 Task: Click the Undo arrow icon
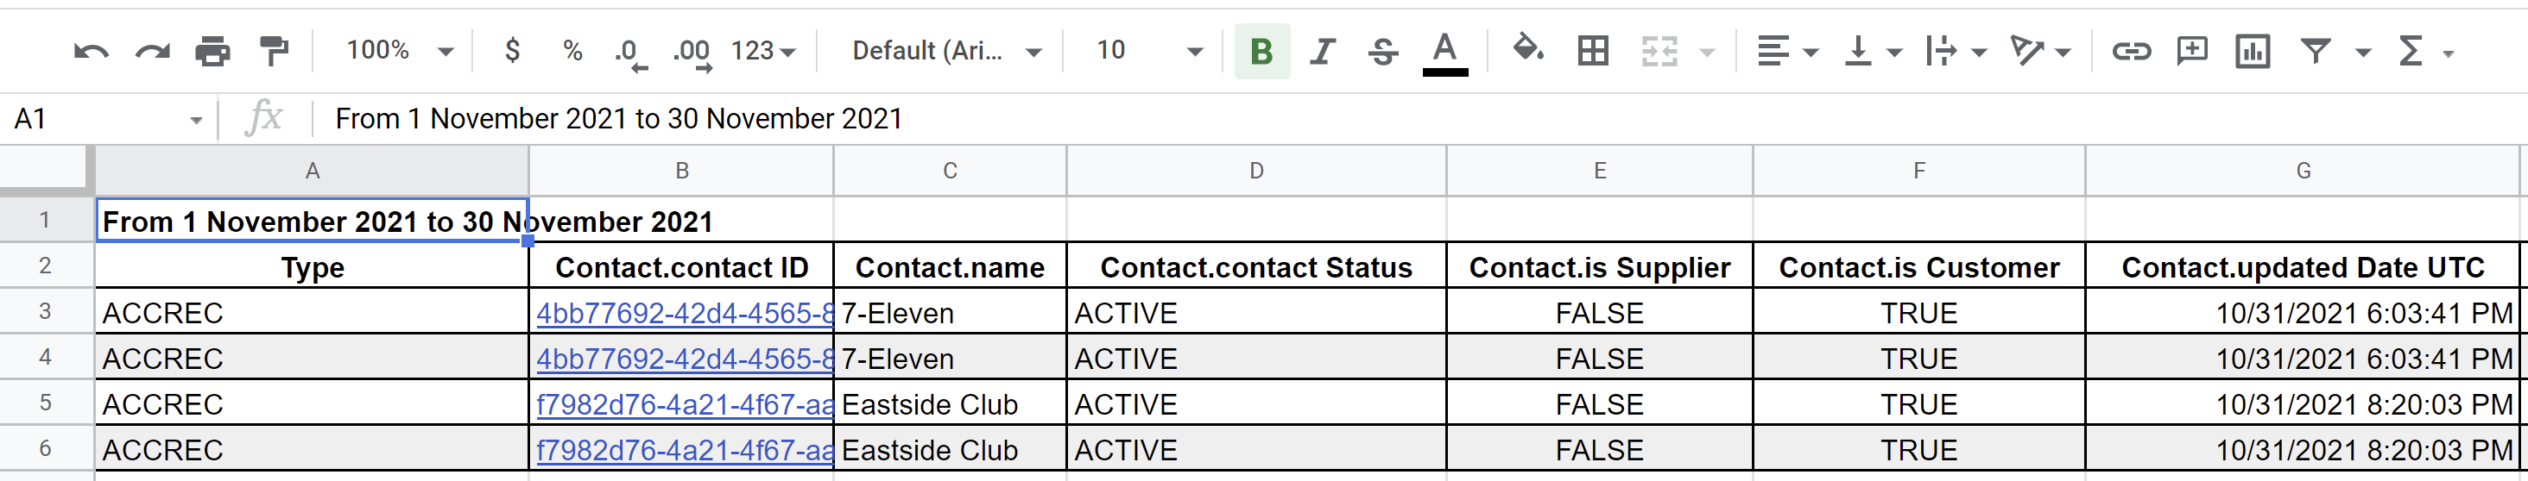tap(92, 51)
